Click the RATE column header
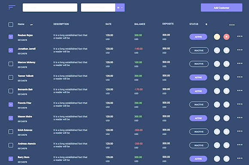Image resolution: width=249 pixels, height=165 pixels. click(109, 24)
